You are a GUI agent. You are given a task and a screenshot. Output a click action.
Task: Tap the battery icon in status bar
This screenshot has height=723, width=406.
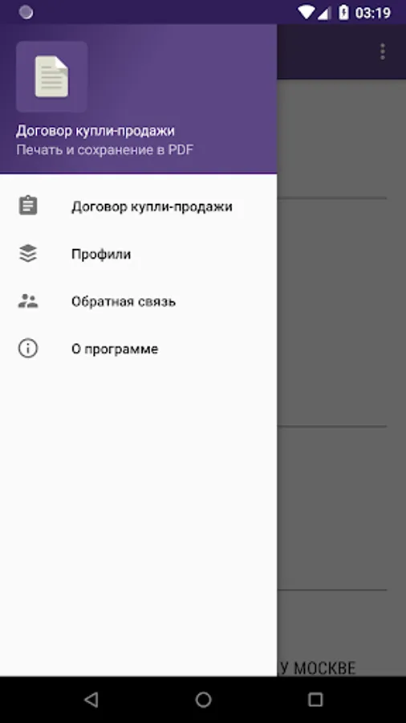pyautogui.click(x=343, y=12)
